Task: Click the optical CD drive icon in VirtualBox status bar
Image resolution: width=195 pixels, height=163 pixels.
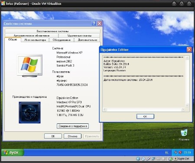Action: pyautogui.click(x=143, y=159)
